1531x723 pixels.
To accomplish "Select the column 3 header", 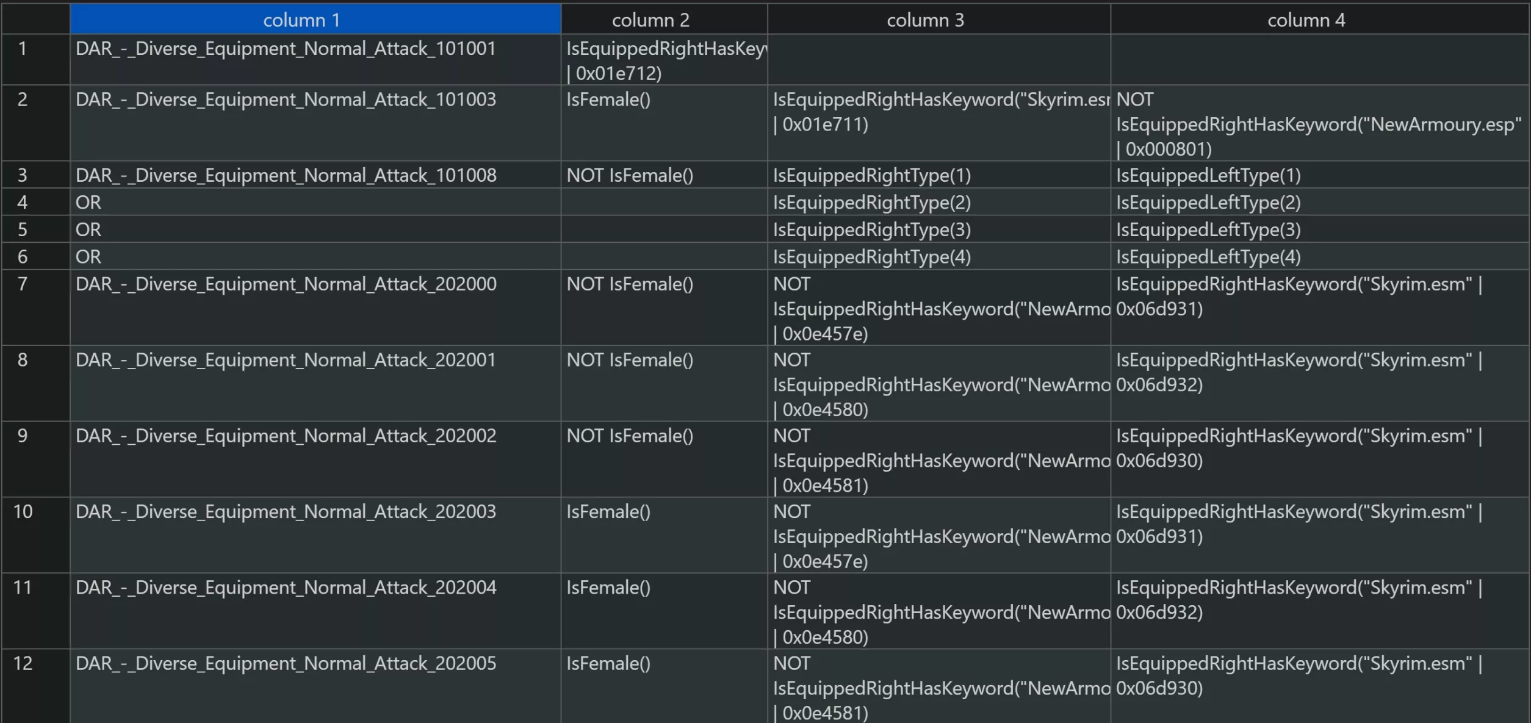I will 938,20.
